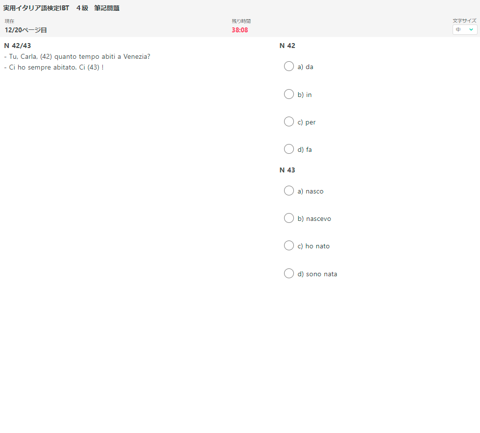Click the N 43 answer heading

(x=287, y=170)
